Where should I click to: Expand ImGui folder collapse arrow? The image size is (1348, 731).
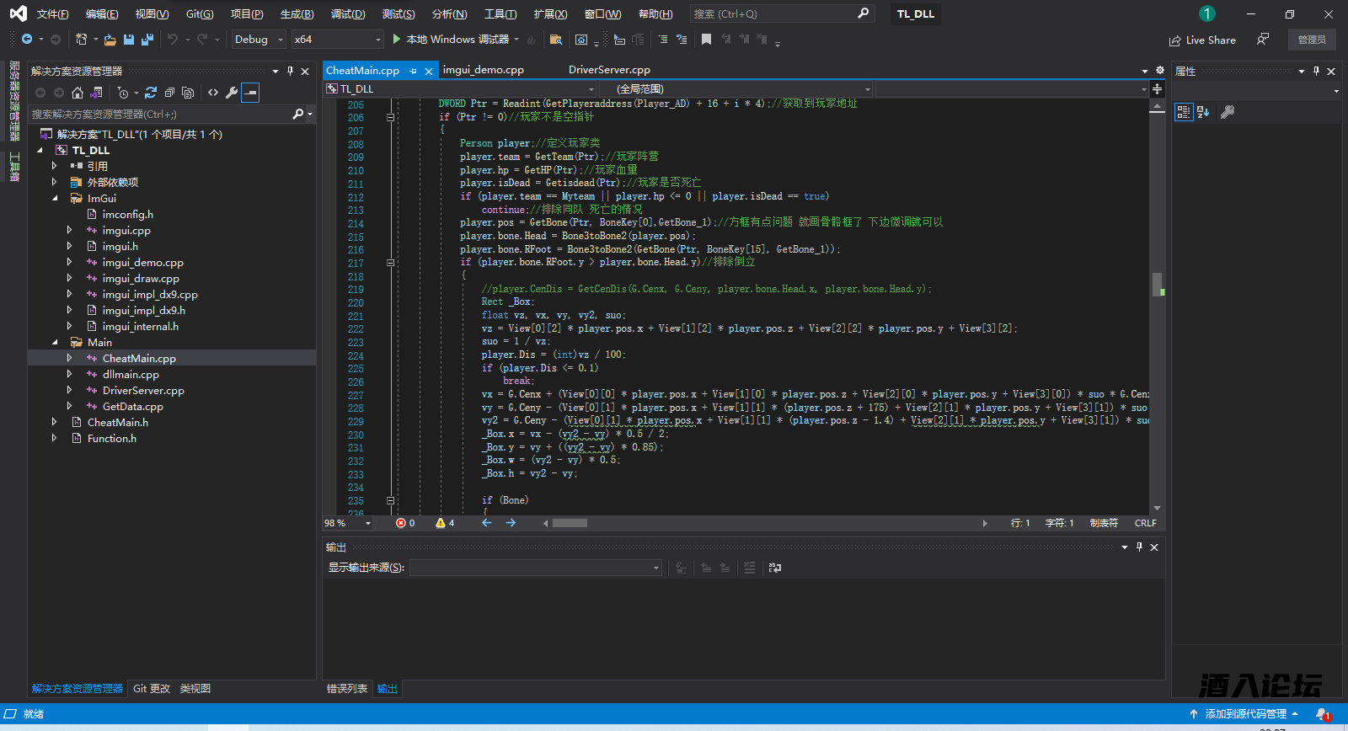(x=55, y=199)
